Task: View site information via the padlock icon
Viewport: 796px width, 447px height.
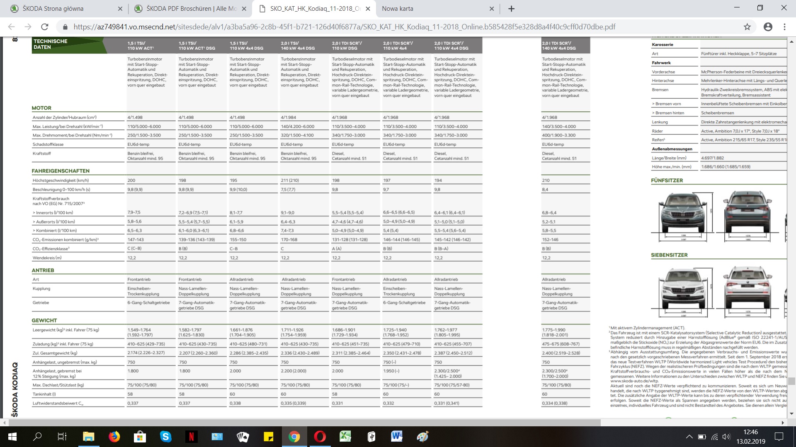Action: click(x=65, y=27)
